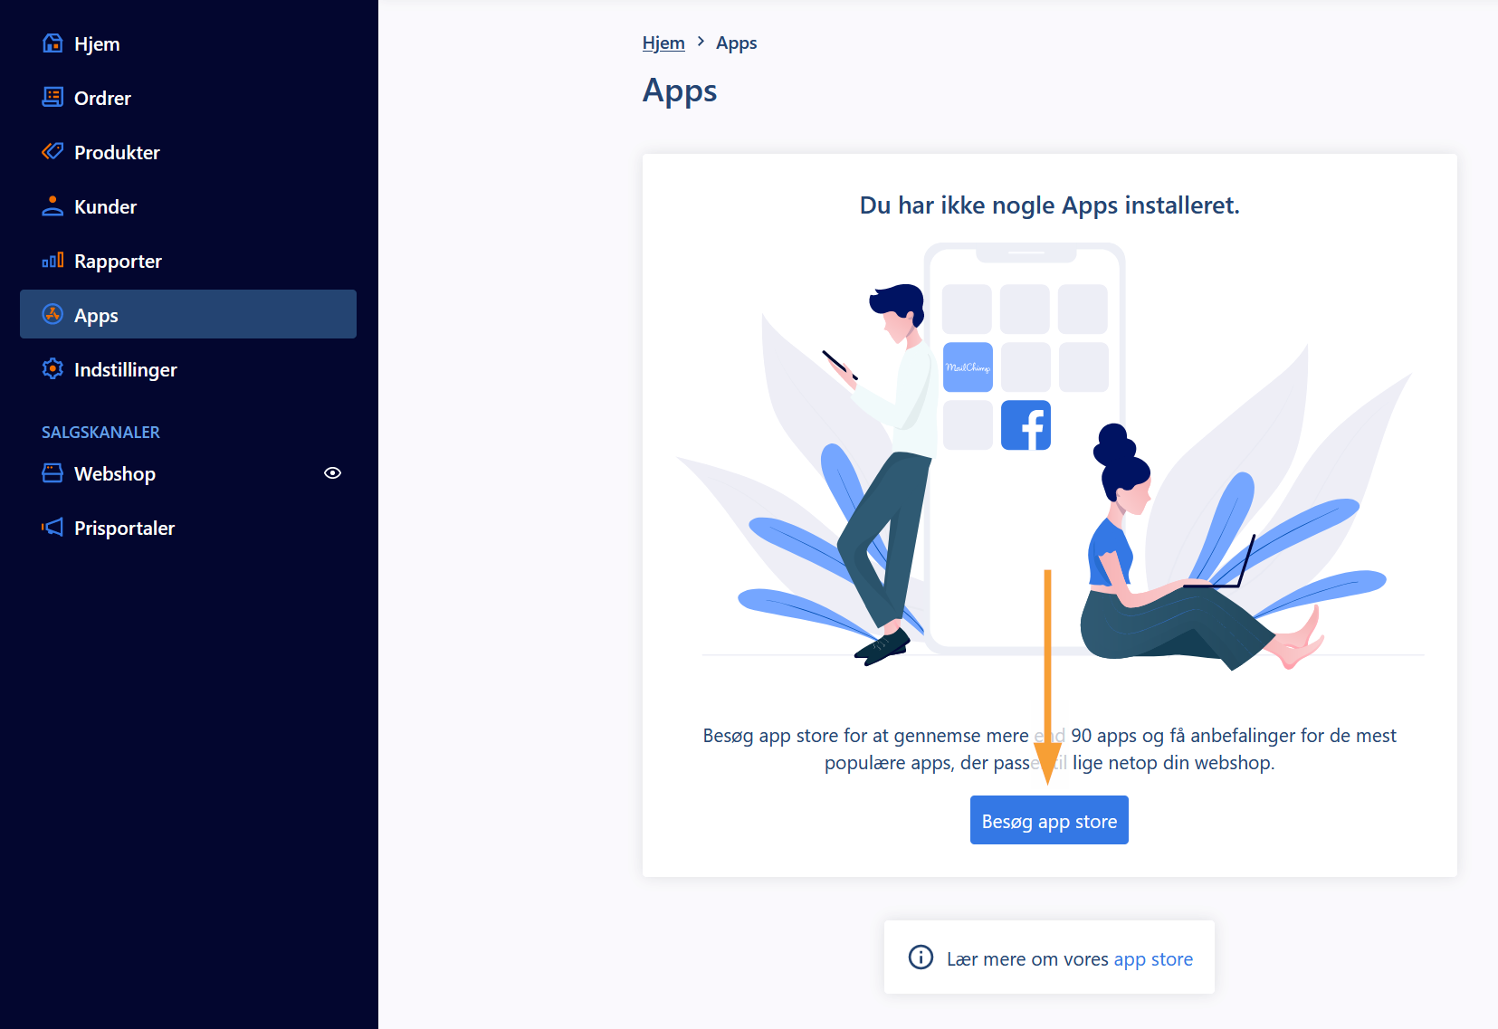Click the Apps icon in sidebar
Screen dimensions: 1498x1029
tap(52, 314)
